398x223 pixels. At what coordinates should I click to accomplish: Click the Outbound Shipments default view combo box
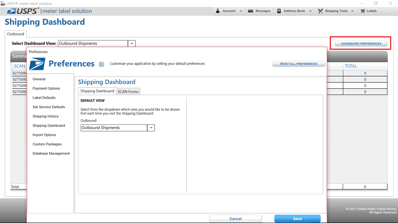click(118, 128)
